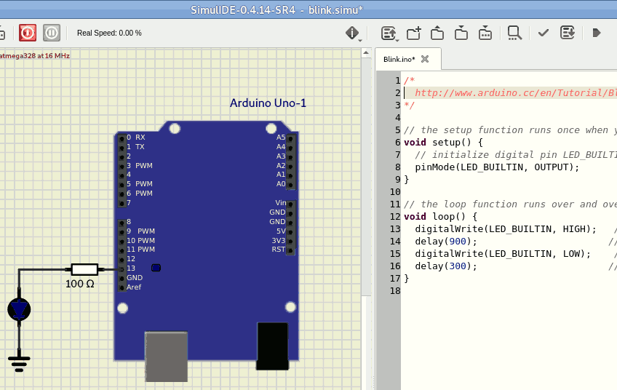The image size is (617, 390).
Task: Click the GND pin below pin 13
Action: pyautogui.click(x=122, y=278)
